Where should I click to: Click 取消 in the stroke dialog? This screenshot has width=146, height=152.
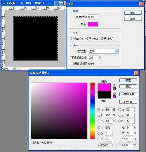point(133,19)
